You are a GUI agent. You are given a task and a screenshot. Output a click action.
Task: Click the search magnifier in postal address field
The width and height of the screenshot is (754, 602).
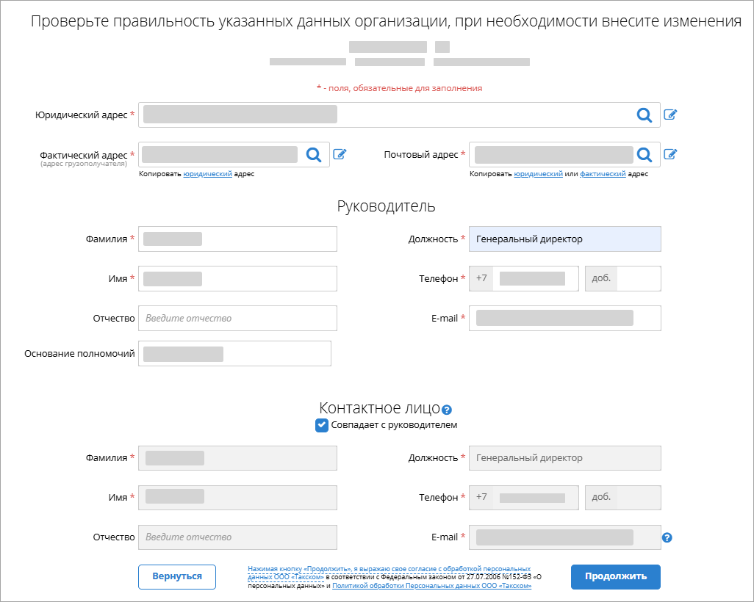point(645,154)
